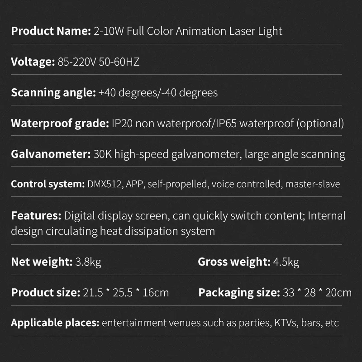Screen dimensions: 362x362
Task: Click the Product Name label
Action: (51, 31)
